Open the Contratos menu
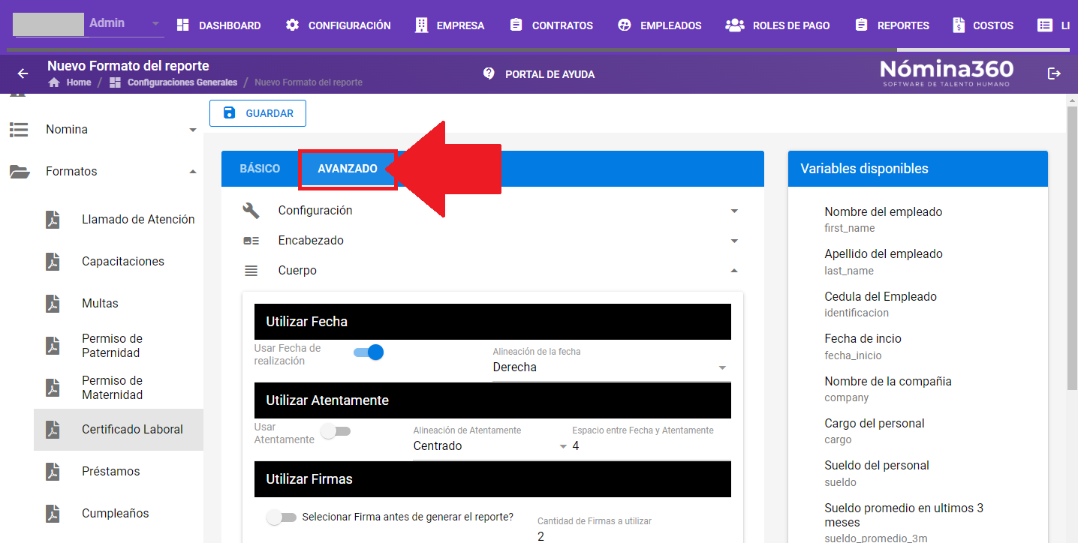 [x=552, y=25]
